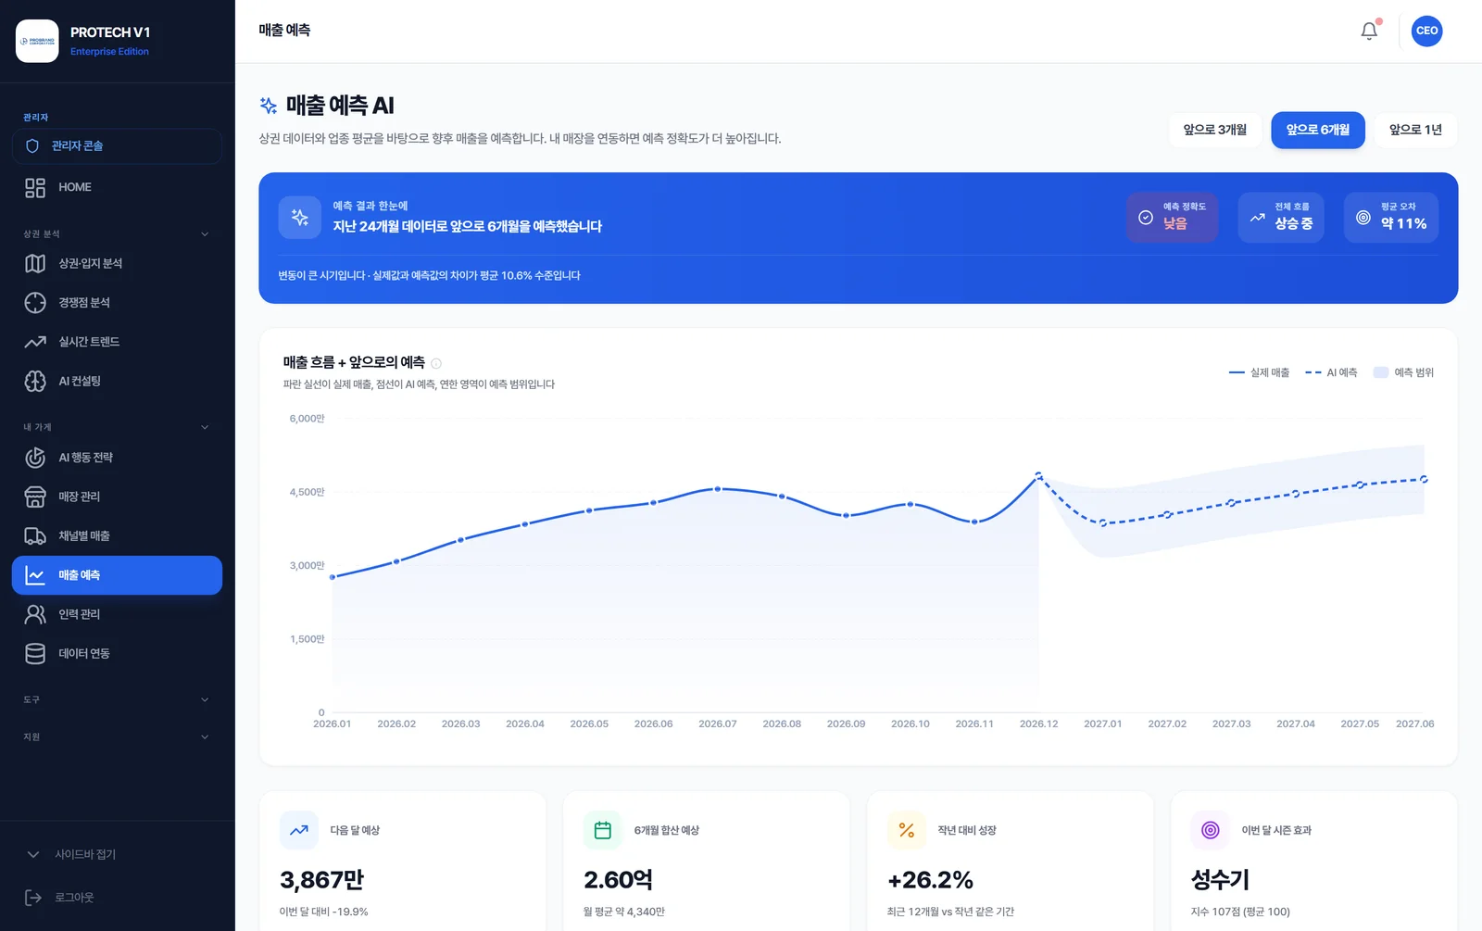Click the 2.60억 six-month total value
The width and height of the screenshot is (1482, 931).
point(618,880)
